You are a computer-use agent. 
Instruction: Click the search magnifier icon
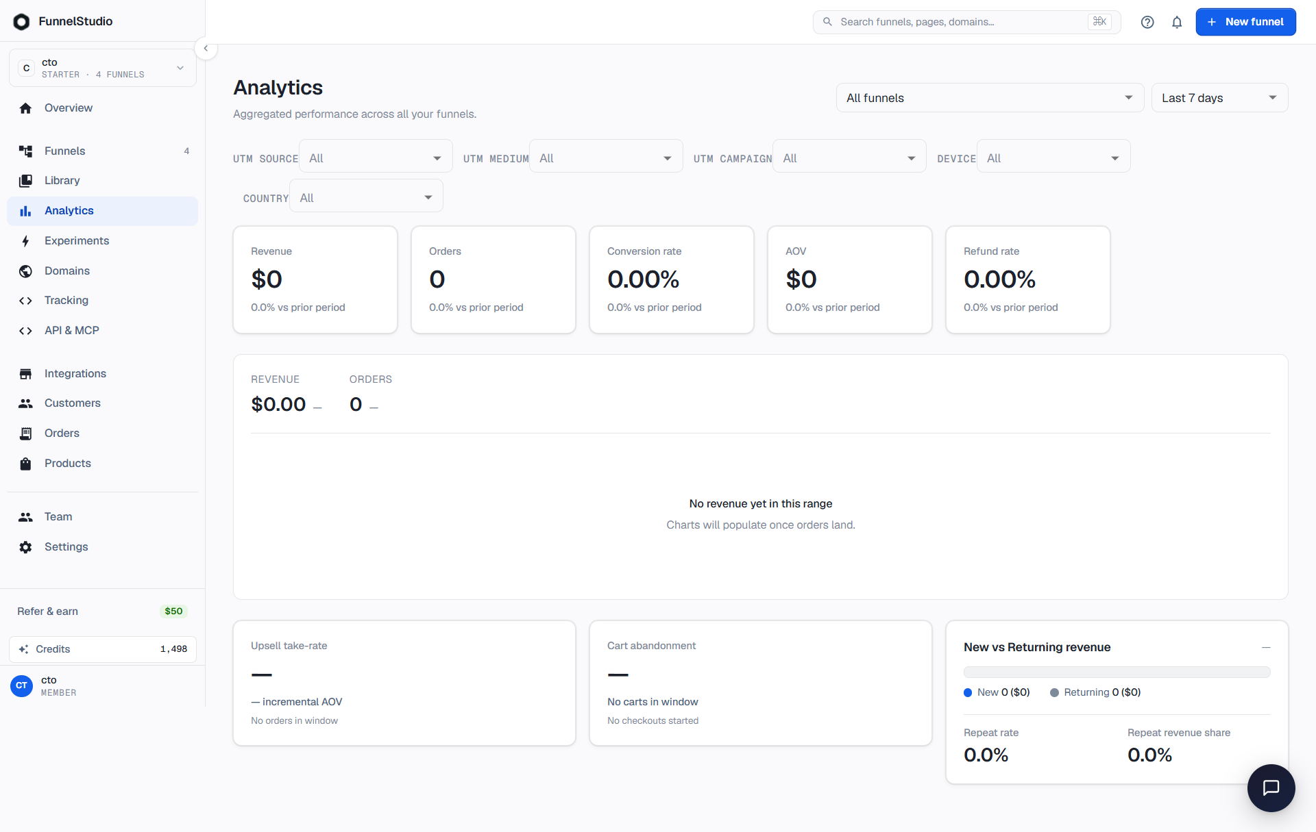coord(827,22)
